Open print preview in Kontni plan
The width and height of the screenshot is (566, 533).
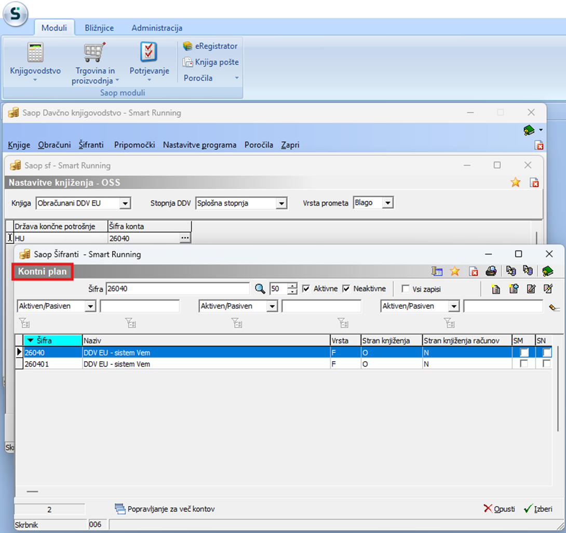(x=491, y=271)
